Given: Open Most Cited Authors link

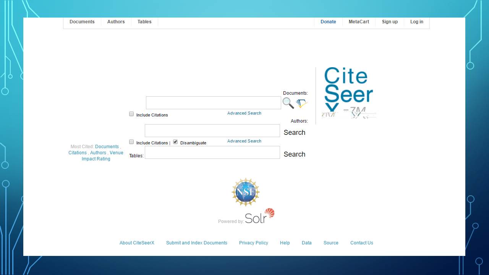Looking at the screenshot, I should (98, 153).
